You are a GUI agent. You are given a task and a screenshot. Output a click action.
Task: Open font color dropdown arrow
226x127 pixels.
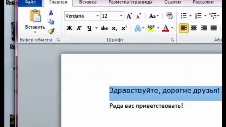(x=172, y=28)
